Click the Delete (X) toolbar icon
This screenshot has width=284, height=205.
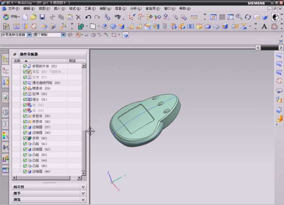pyautogui.click(x=78, y=17)
